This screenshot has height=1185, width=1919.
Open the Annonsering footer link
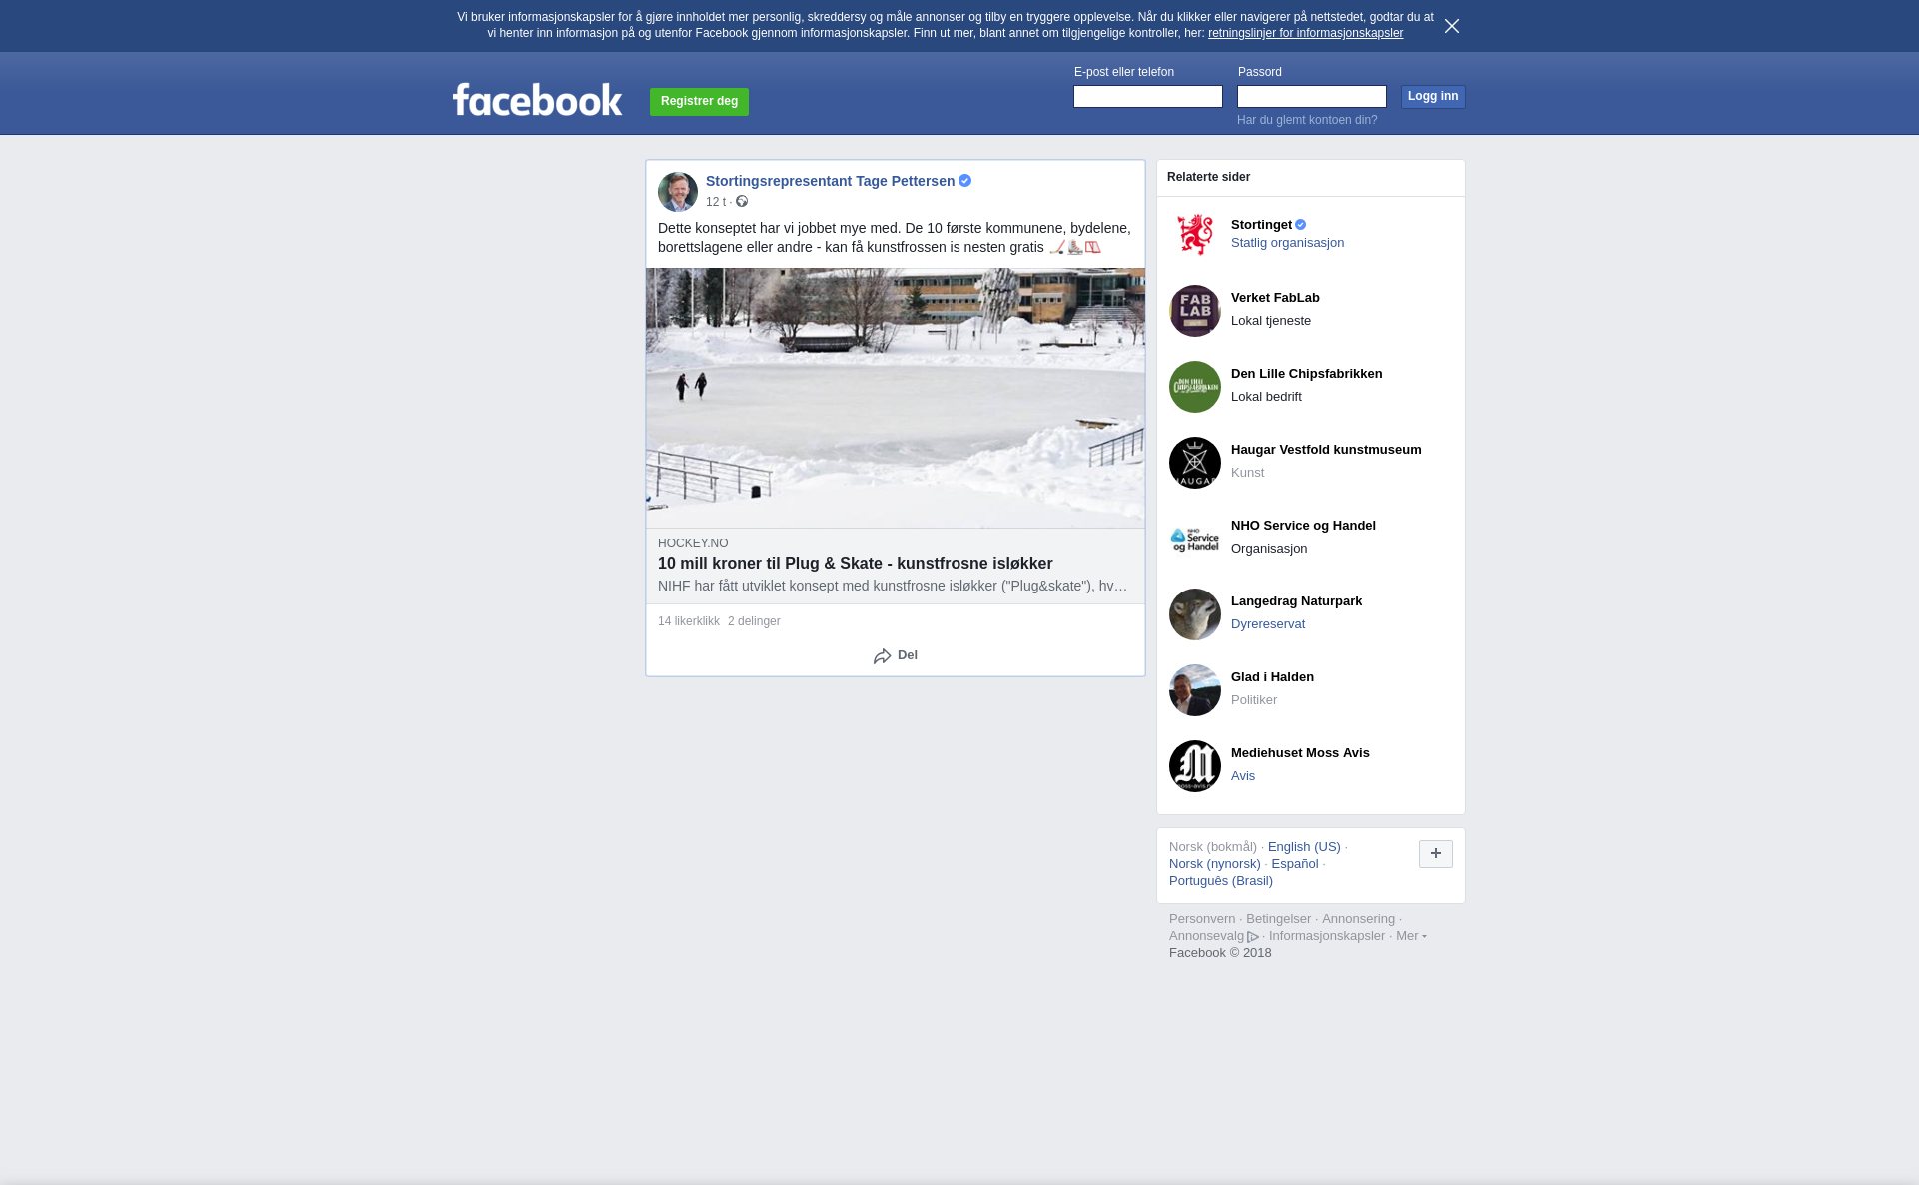click(1358, 919)
